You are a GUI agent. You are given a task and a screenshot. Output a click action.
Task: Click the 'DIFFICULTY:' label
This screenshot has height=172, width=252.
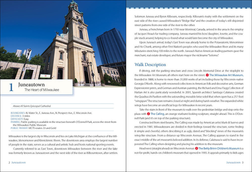(x=17, y=119)
